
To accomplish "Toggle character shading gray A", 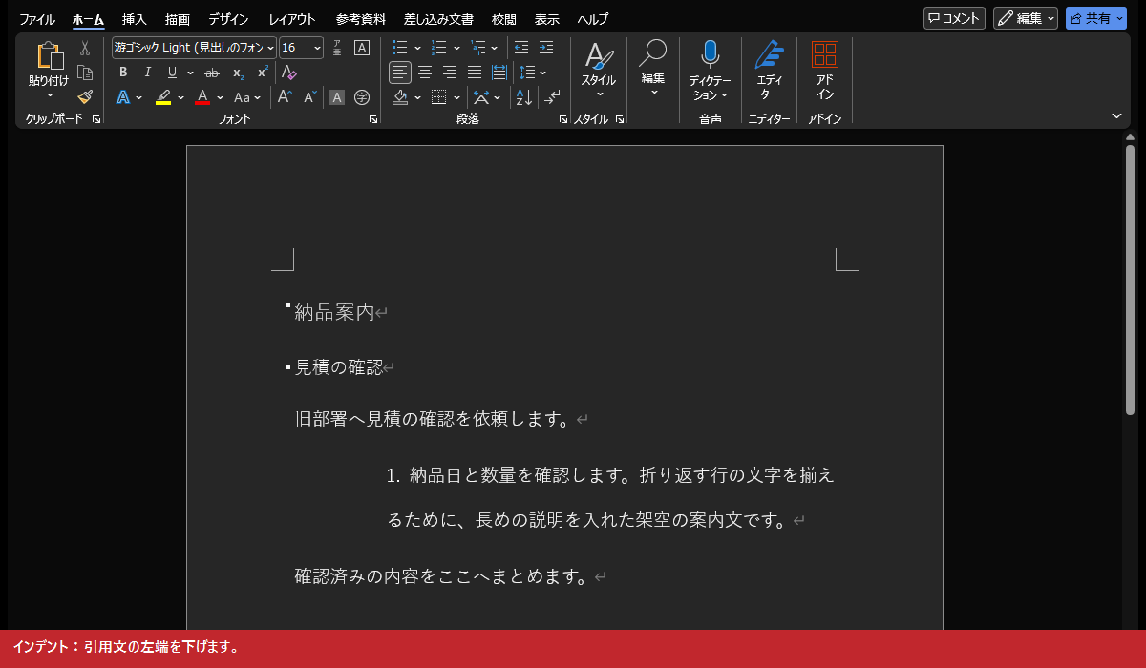I will 337,97.
